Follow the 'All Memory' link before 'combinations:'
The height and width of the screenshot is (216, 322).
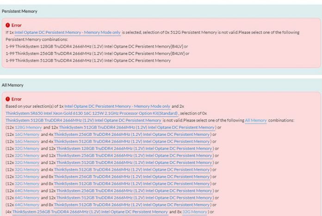pyautogui.click(x=256, y=120)
